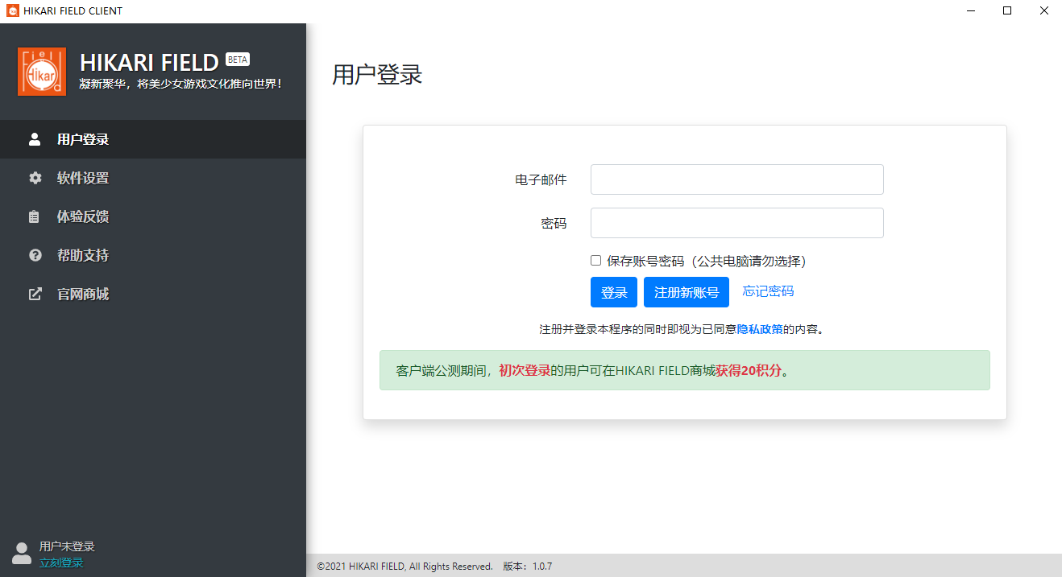
Task: Enable the 保存账号密码 checkbox
Action: 595,260
